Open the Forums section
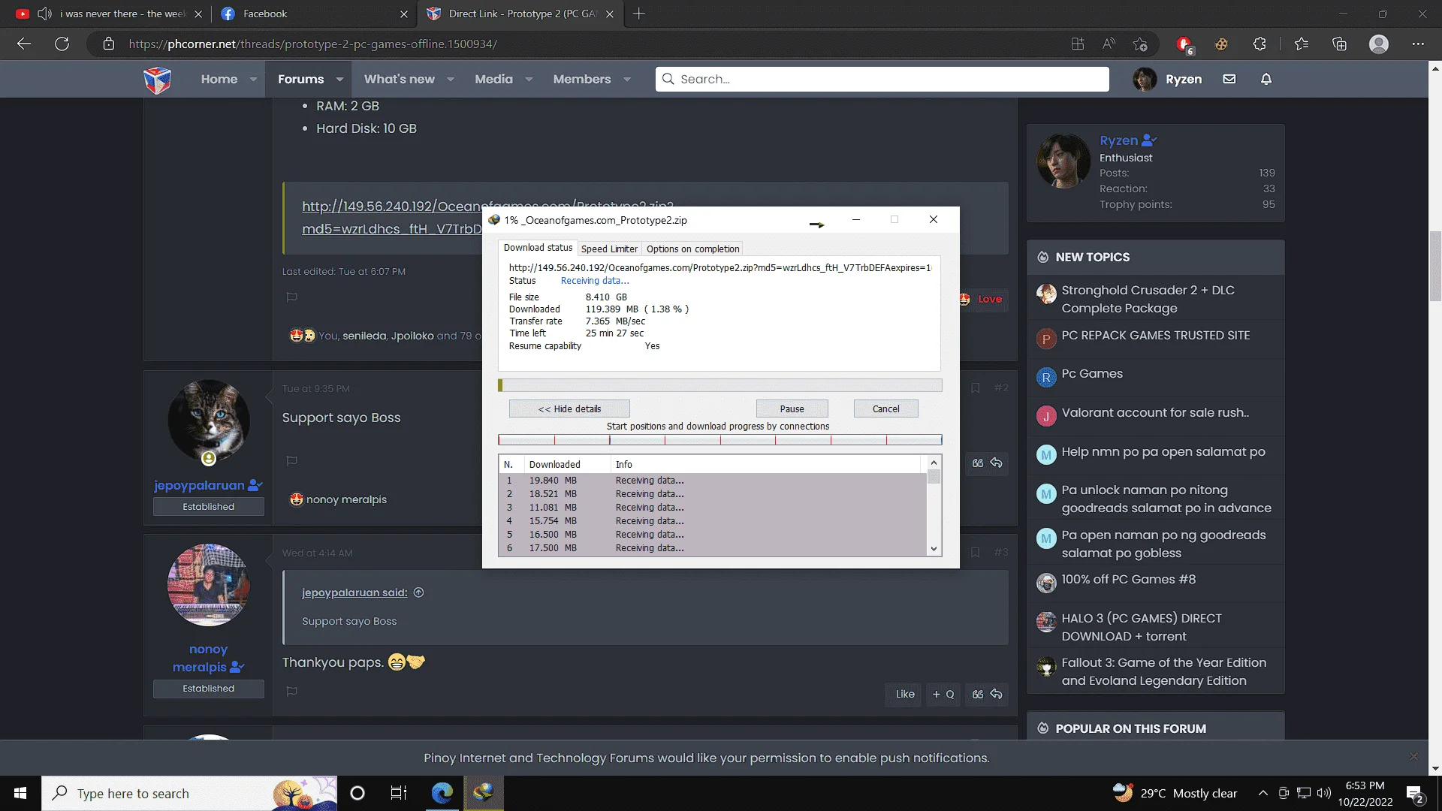 (x=300, y=79)
